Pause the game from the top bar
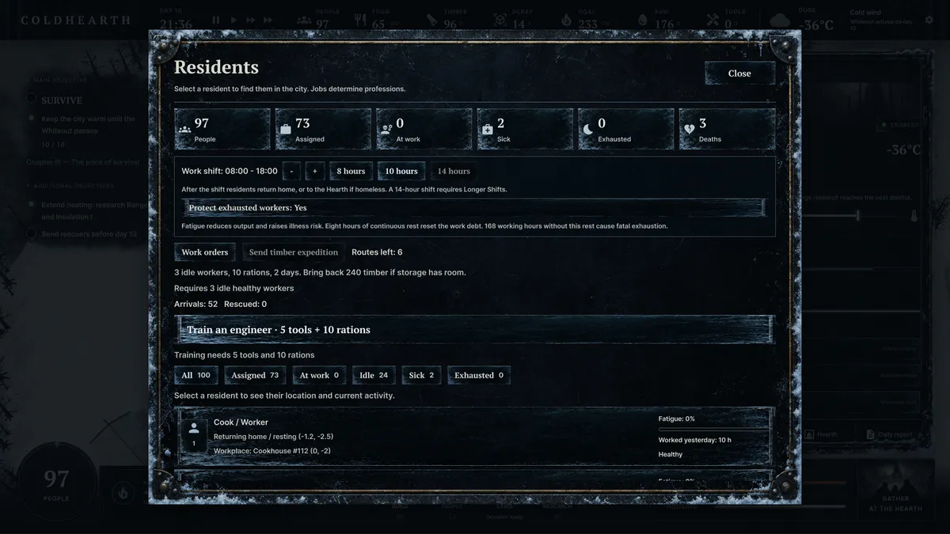Viewport: 950px width, 534px height. coord(216,21)
